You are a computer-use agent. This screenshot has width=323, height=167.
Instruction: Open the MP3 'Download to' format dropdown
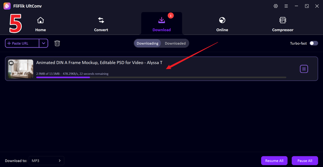(46, 161)
